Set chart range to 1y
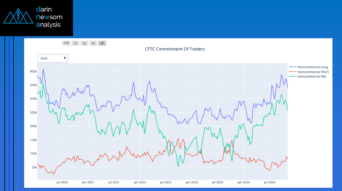Screen dimensions: 342x191 pyautogui.click(x=75, y=43)
